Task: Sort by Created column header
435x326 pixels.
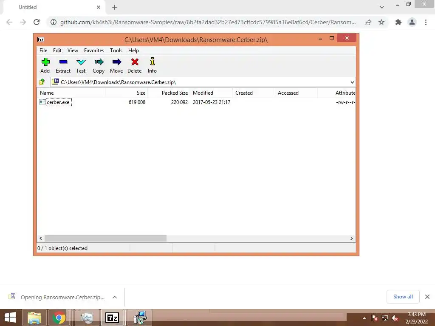Action: tap(253, 93)
